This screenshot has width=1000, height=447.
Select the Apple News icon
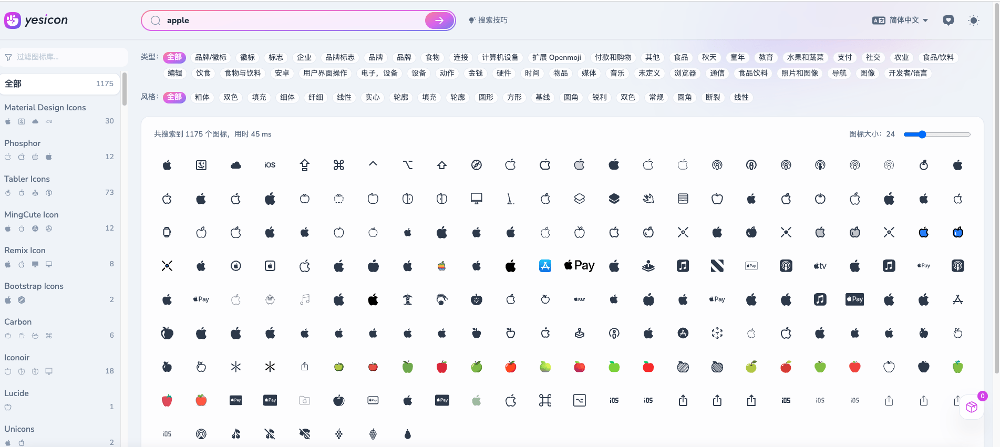pos(717,266)
